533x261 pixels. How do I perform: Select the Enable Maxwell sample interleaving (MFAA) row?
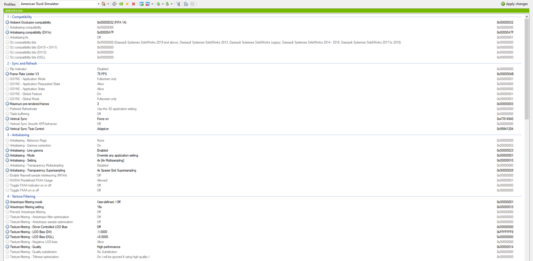click(x=264, y=175)
